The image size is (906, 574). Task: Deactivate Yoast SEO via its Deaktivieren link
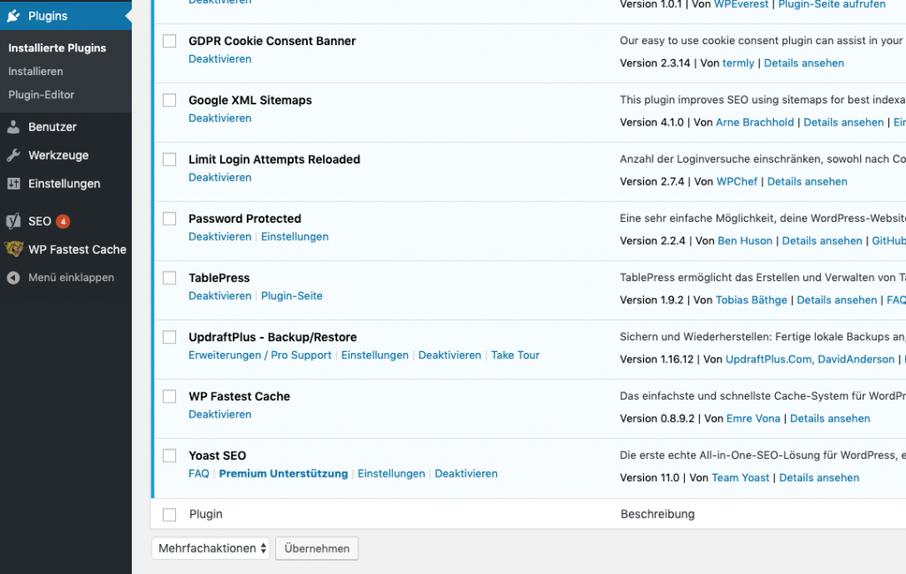[466, 474]
